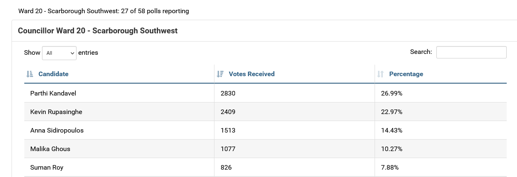Click the Candidate column sort icon

pyautogui.click(x=29, y=74)
